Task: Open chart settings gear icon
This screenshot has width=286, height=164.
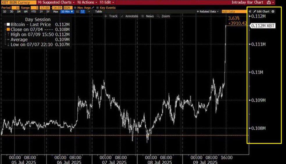Action: tap(273, 11)
